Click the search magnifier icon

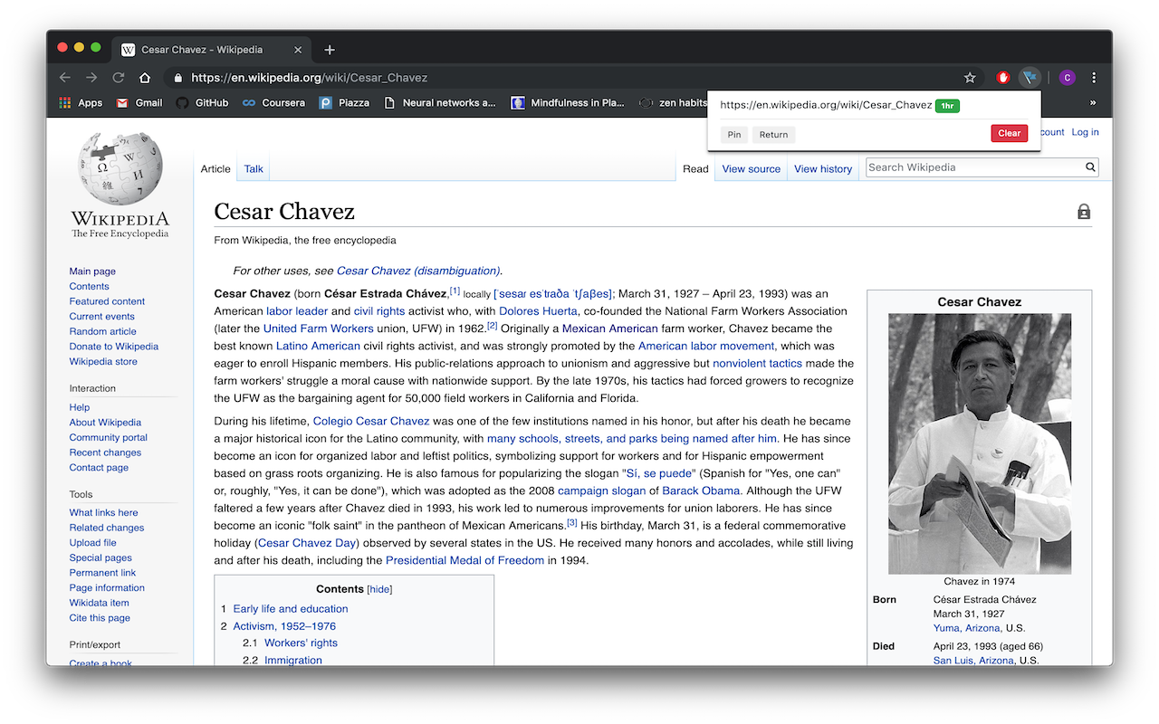[x=1091, y=167]
